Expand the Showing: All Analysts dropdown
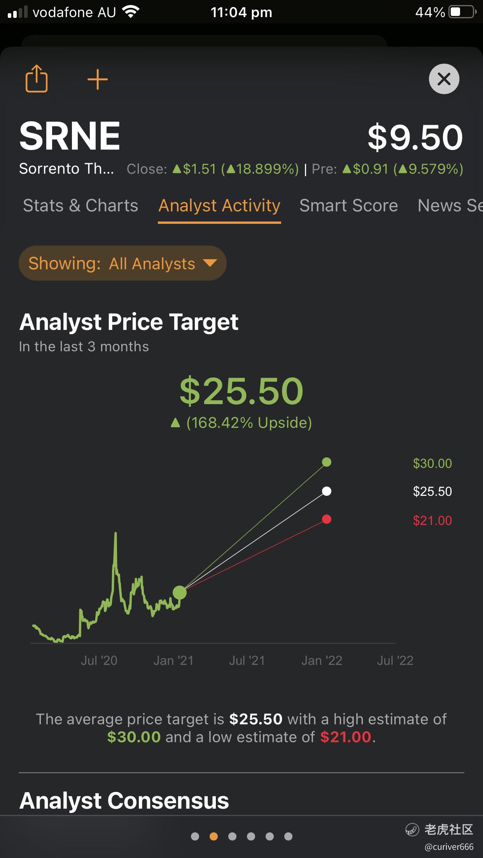The image size is (483, 858). coord(122,263)
